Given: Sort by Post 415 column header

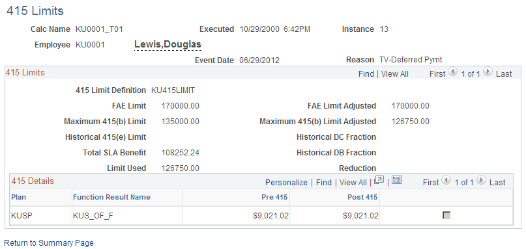Looking at the screenshot, I should click(x=362, y=197).
